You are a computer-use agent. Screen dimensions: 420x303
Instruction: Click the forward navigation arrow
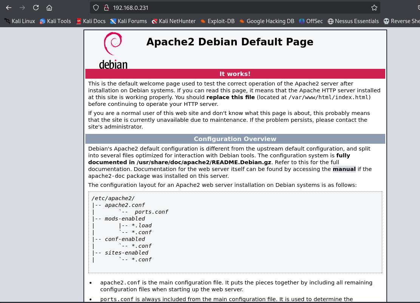pos(22,8)
